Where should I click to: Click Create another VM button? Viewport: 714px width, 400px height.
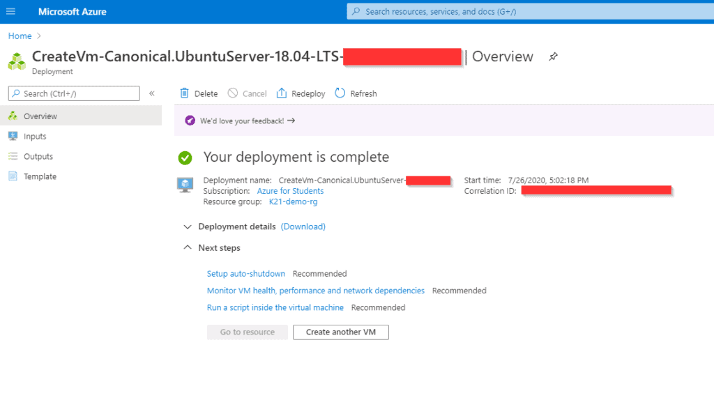[x=340, y=332]
